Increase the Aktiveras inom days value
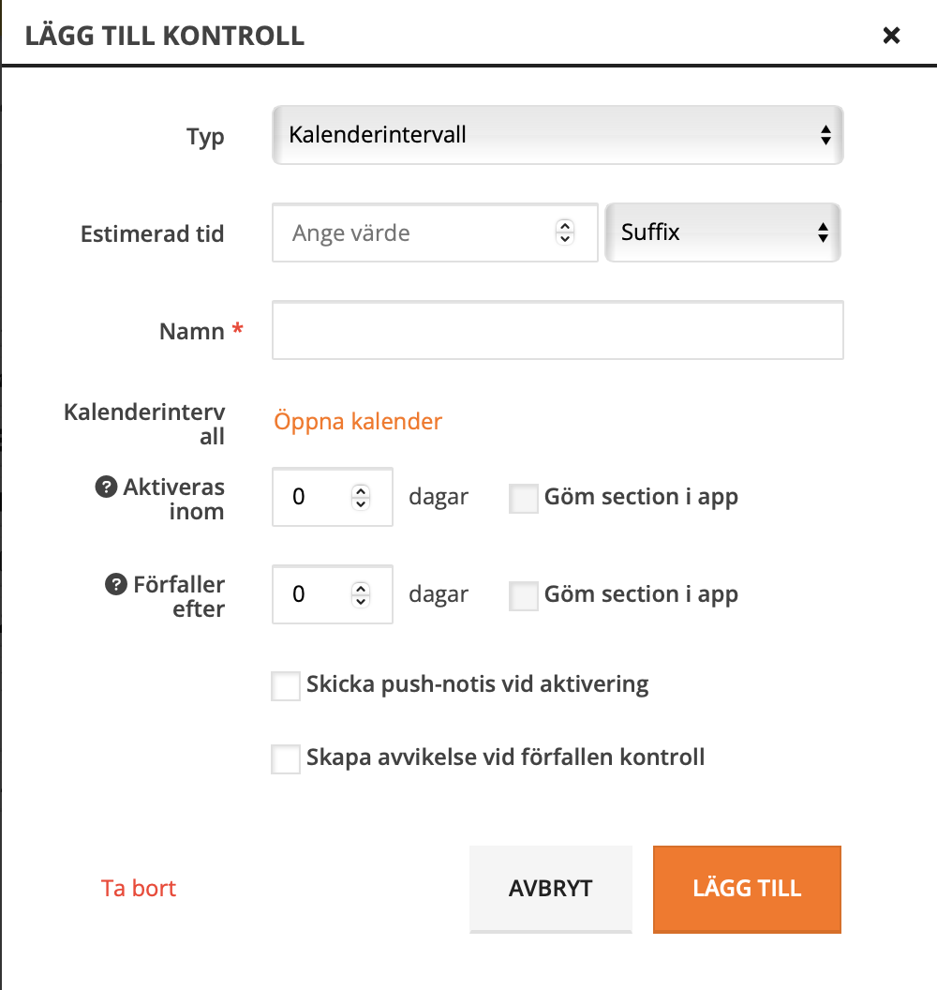 361,490
